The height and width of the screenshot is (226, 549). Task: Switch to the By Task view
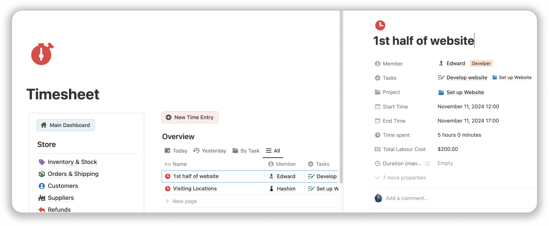[246, 151]
